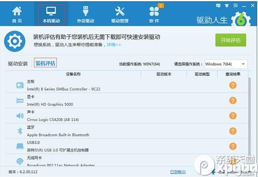
Task: Click the 驱动人生 gear logo
Action: (241, 21)
